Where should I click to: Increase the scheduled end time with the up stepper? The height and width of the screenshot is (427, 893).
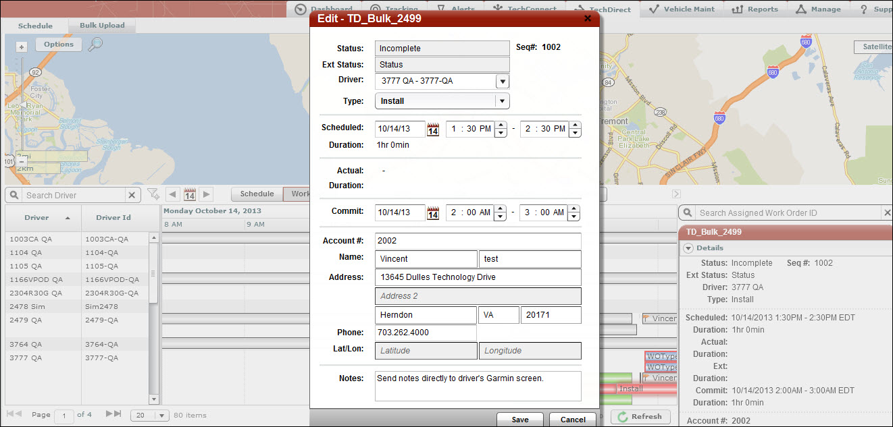574,125
